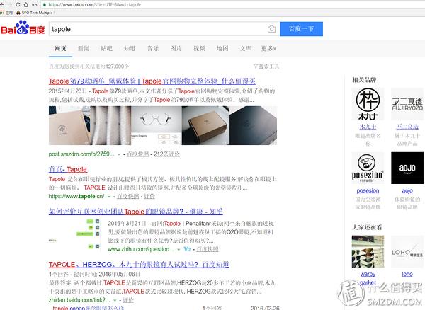Click the LOHO logo thumbnail
The height and width of the screenshot is (310, 425).
point(407,251)
